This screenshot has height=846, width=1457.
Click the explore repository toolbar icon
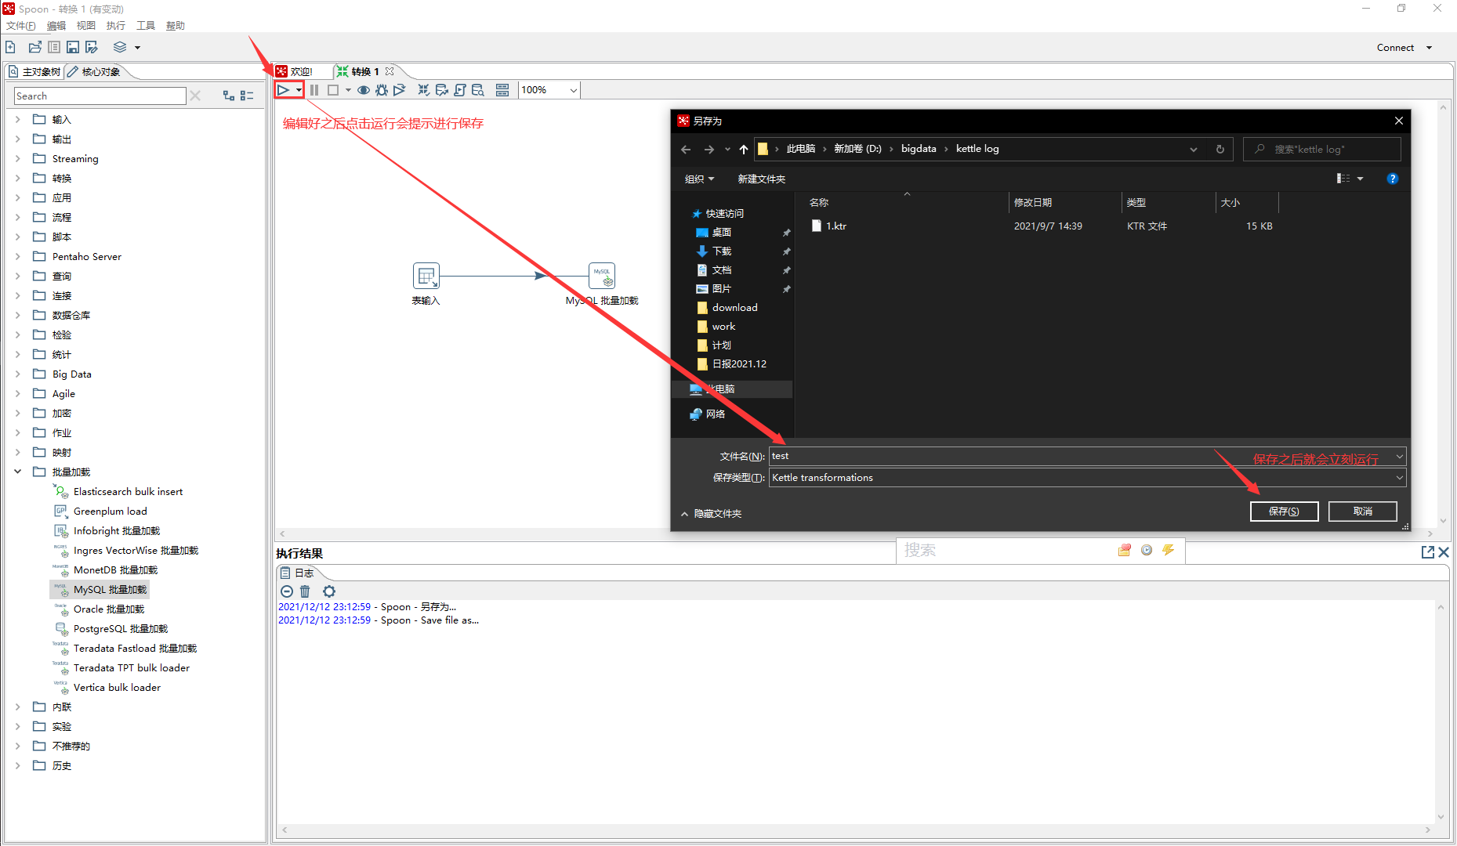click(54, 47)
